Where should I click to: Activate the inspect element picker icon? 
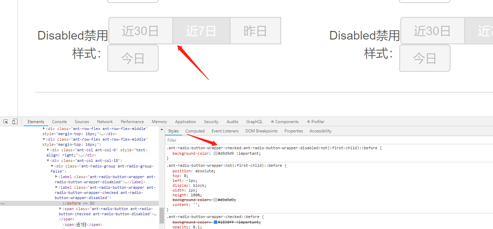(6, 122)
